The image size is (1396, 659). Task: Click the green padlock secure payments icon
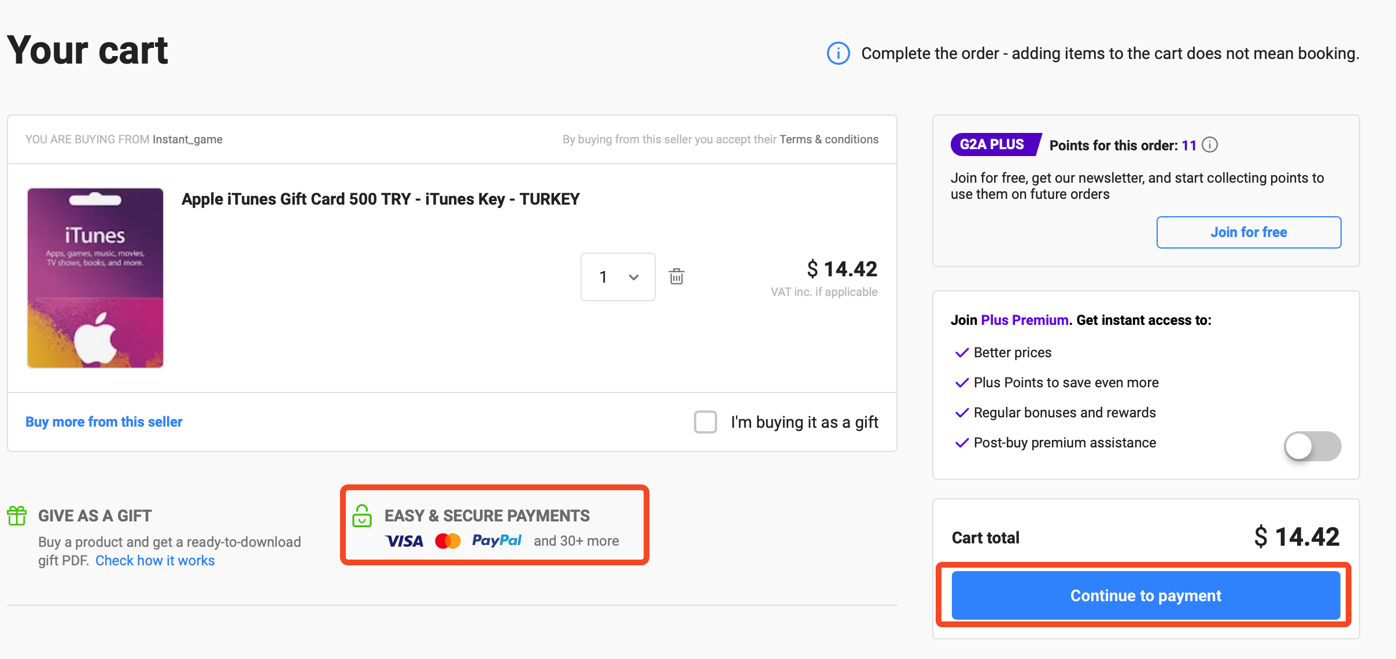(362, 516)
